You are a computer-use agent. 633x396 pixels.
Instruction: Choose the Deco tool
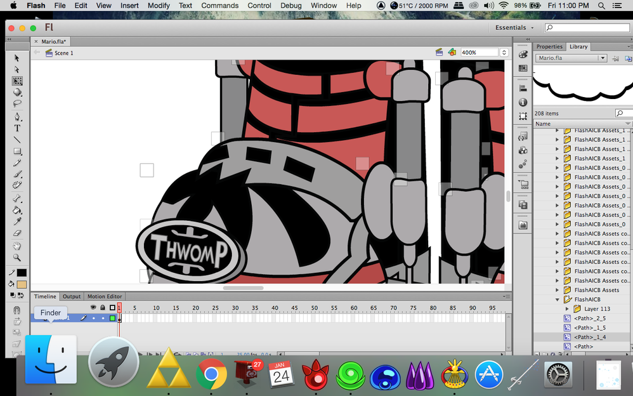click(x=17, y=185)
